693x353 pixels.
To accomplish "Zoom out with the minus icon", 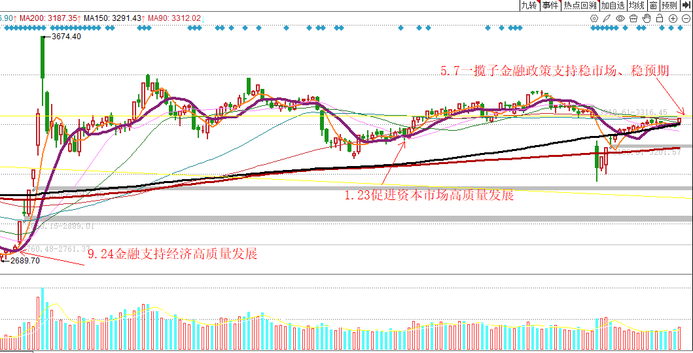I will coord(686,18).
